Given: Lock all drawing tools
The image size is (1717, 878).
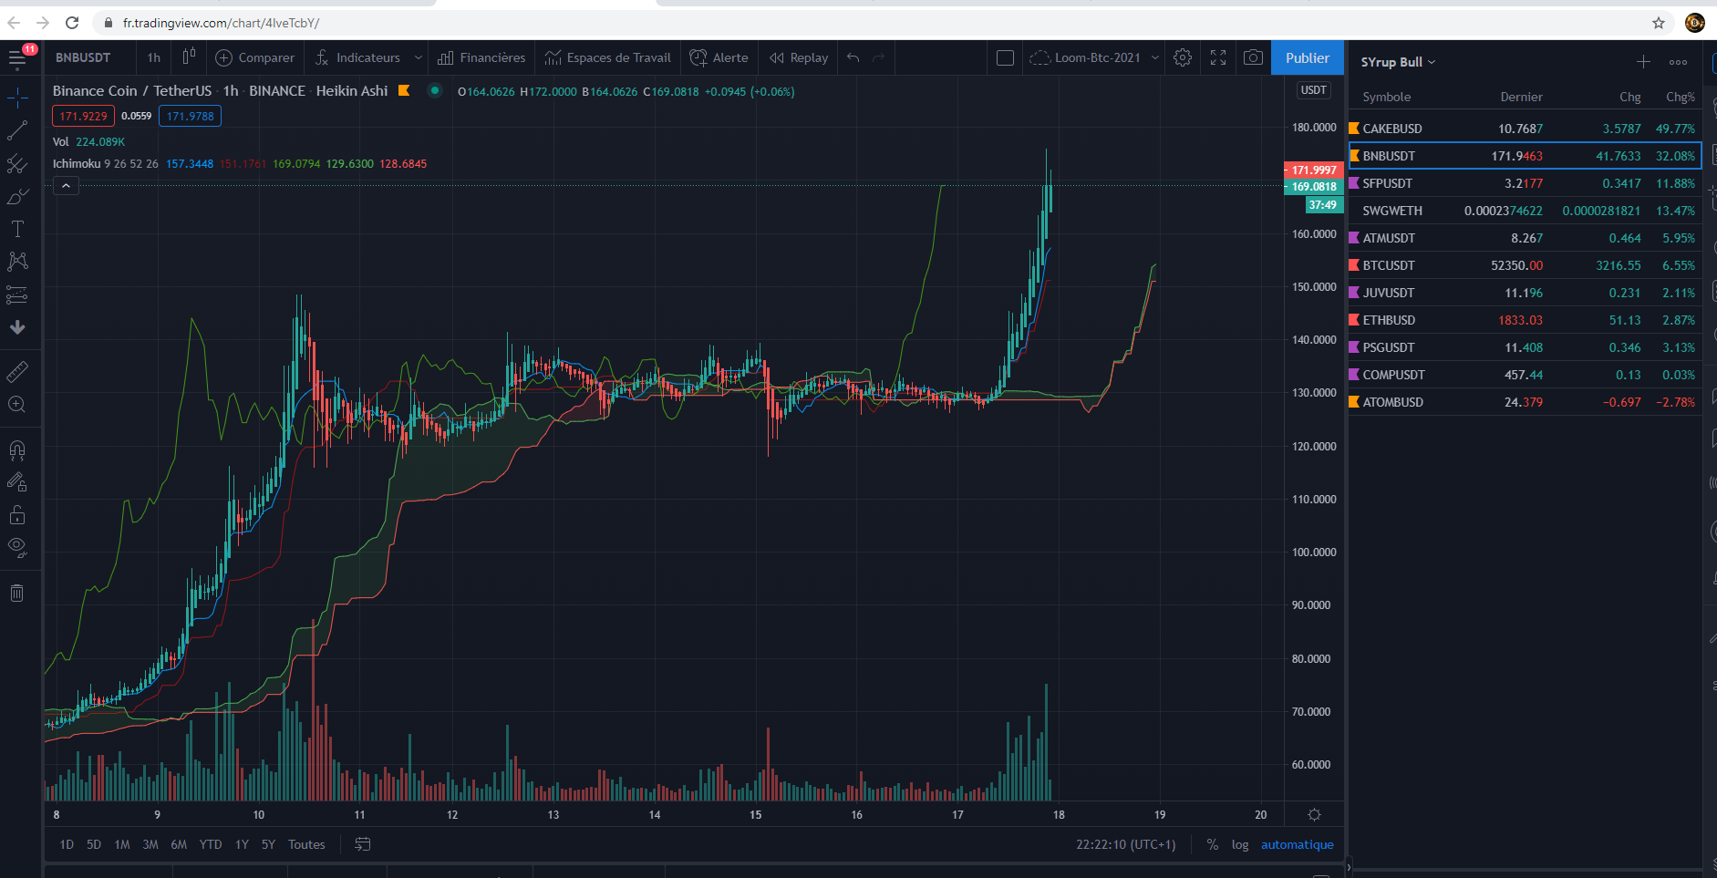Looking at the screenshot, I should tap(17, 515).
